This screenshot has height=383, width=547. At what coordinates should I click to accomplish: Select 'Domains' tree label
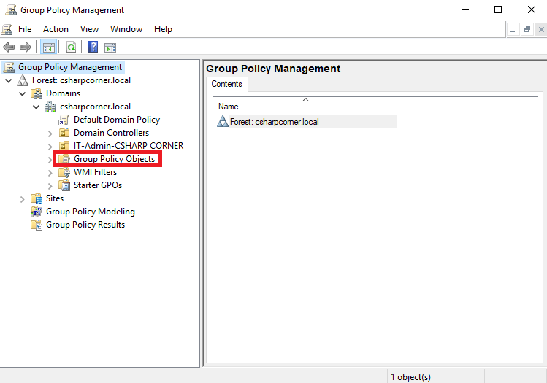63,94
